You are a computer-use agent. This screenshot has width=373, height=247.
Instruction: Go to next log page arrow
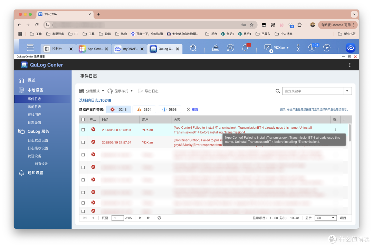140,218
